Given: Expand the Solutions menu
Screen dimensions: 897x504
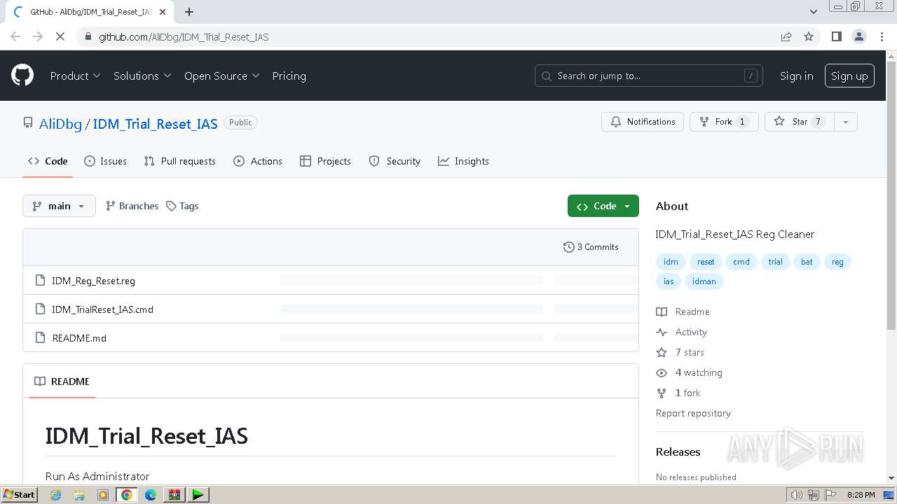Looking at the screenshot, I should click(142, 76).
